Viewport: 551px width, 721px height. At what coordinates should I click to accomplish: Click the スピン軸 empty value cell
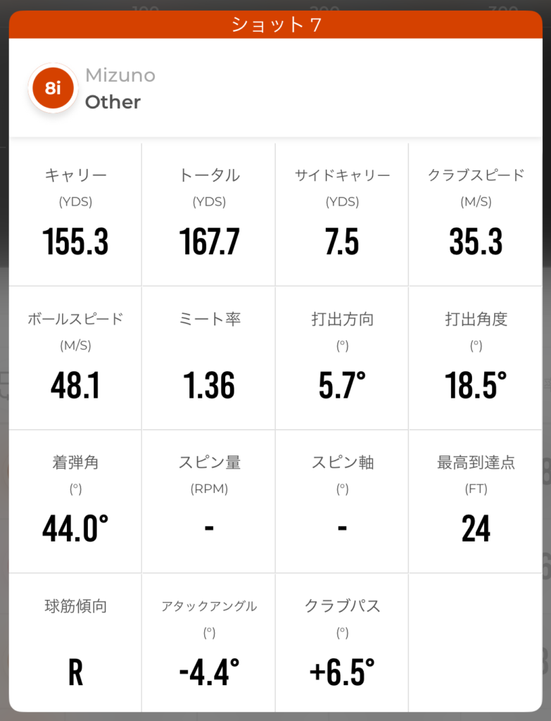point(342,501)
